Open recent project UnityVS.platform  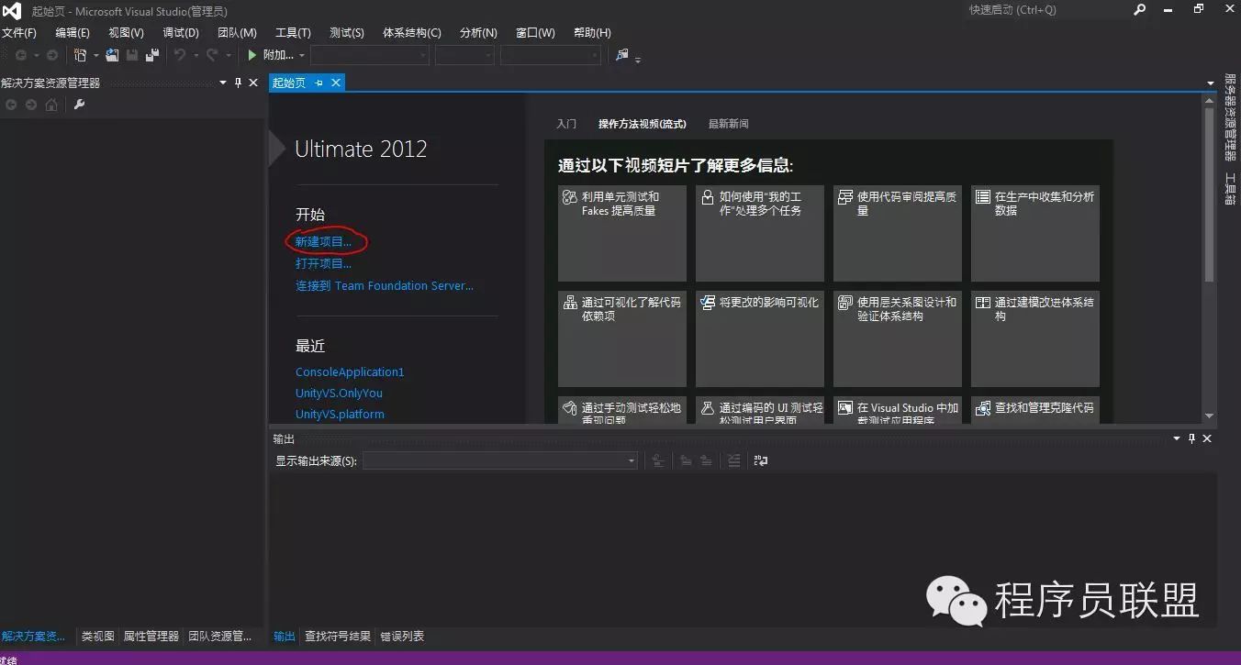click(x=340, y=414)
